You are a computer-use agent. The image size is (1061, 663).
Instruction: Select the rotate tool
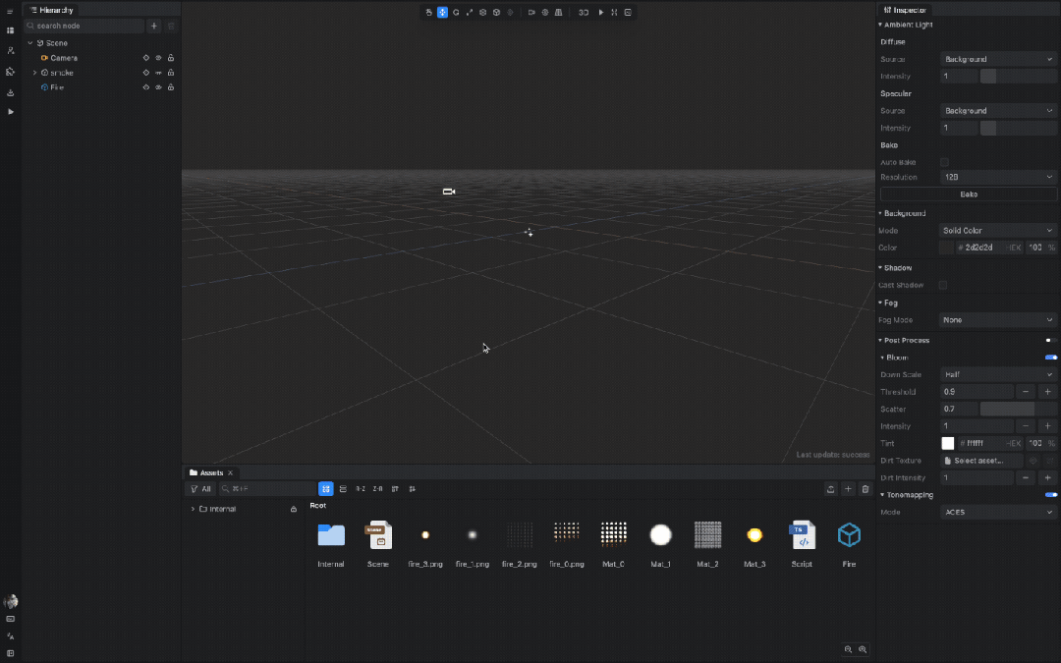click(456, 12)
